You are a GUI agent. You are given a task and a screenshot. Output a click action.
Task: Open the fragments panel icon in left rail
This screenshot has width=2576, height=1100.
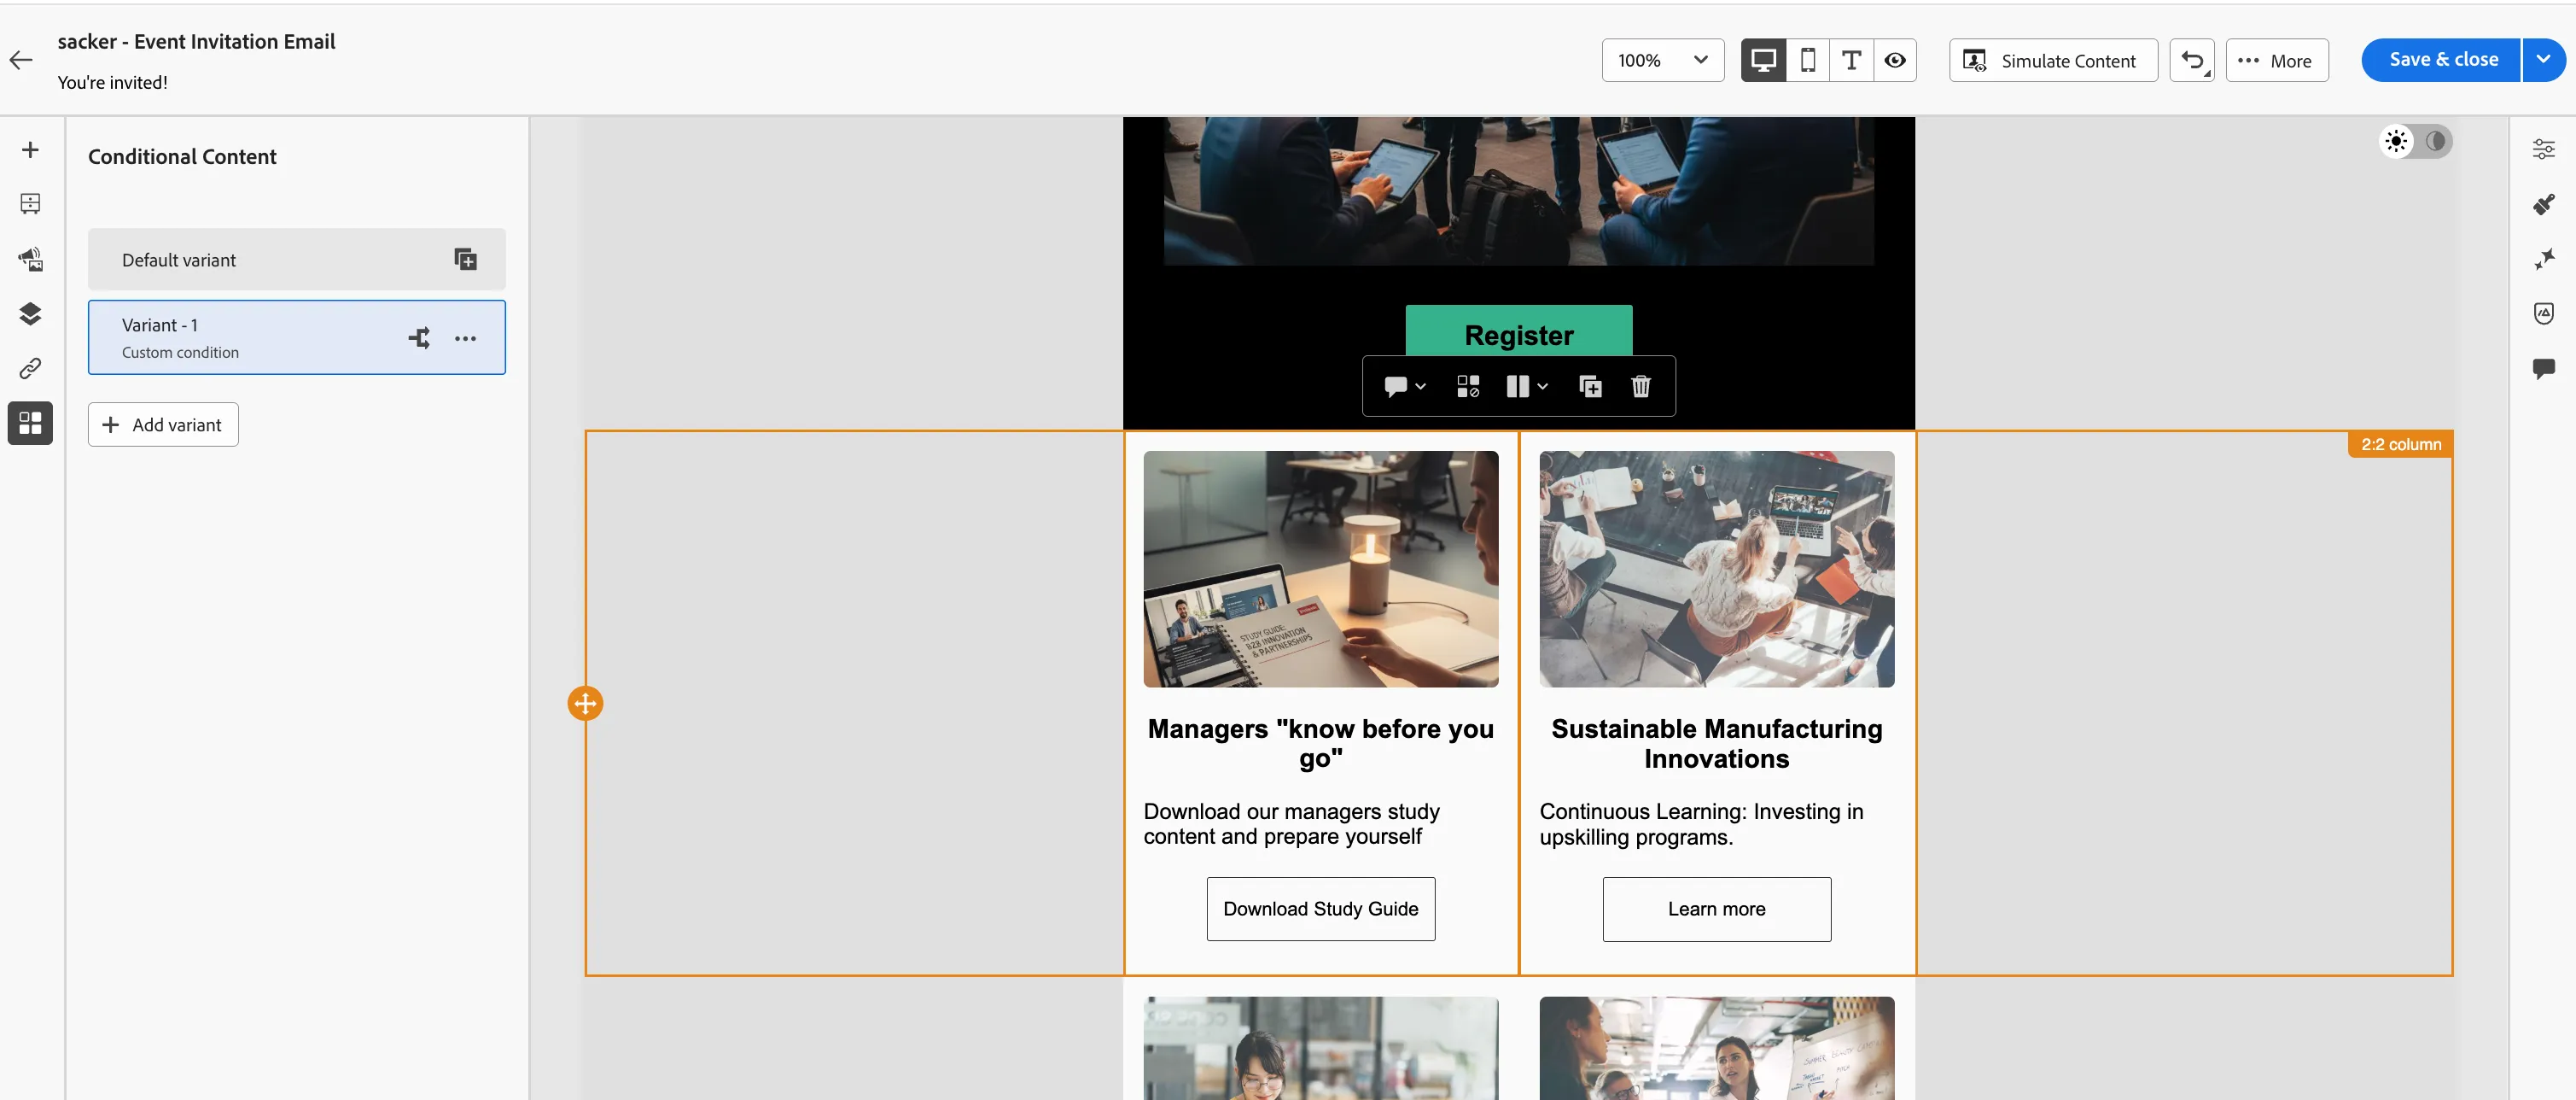point(30,204)
